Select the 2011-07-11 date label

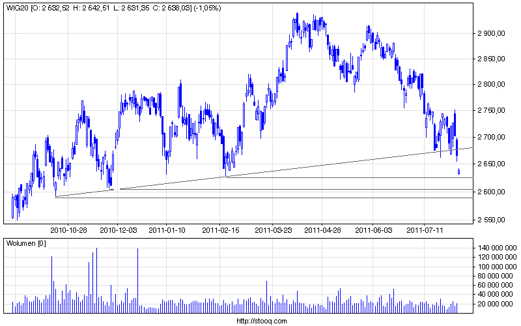425,230
